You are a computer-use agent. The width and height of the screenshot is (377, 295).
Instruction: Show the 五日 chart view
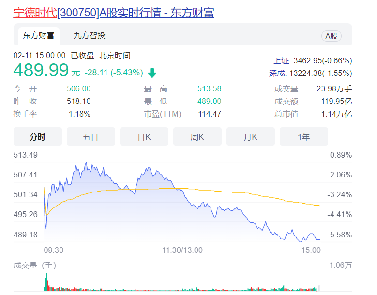[90, 137]
